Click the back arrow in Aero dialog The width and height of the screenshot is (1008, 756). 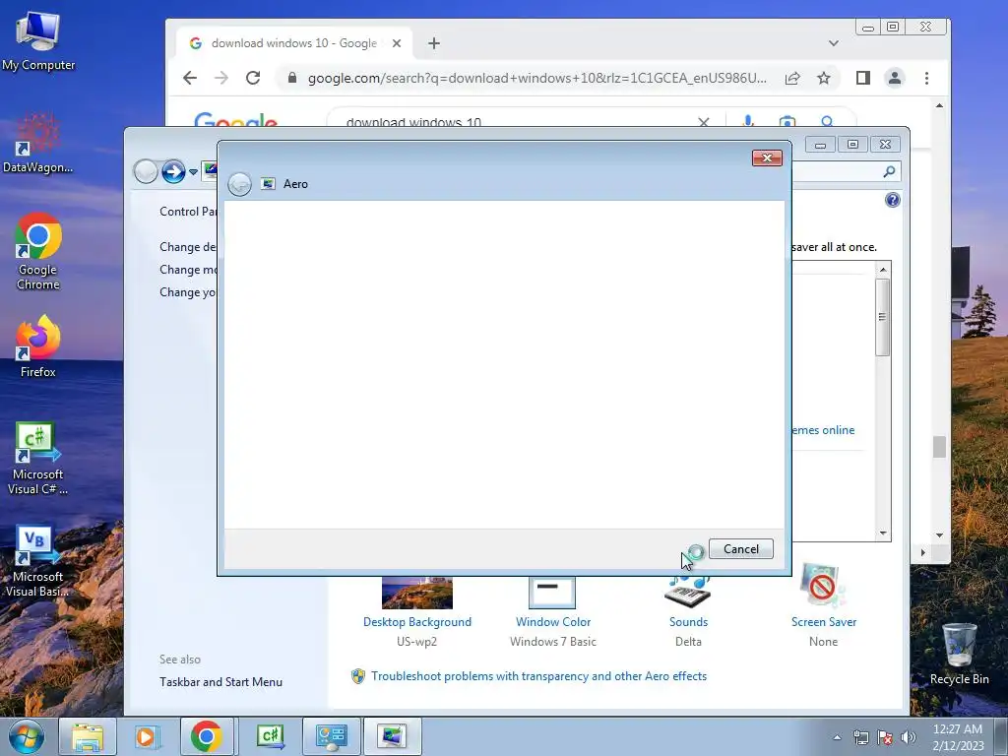pyautogui.click(x=240, y=184)
